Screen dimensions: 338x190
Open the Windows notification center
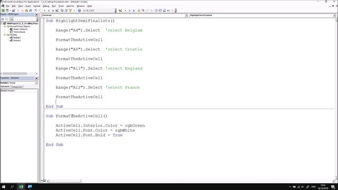333,187
